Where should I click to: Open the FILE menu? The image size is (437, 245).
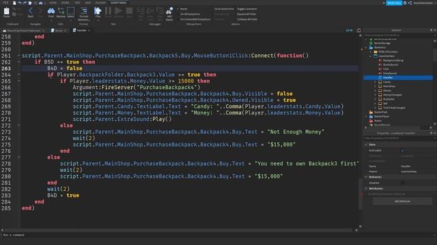coord(5,3)
